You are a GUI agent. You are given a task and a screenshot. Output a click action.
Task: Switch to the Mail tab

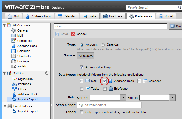point(13,16)
